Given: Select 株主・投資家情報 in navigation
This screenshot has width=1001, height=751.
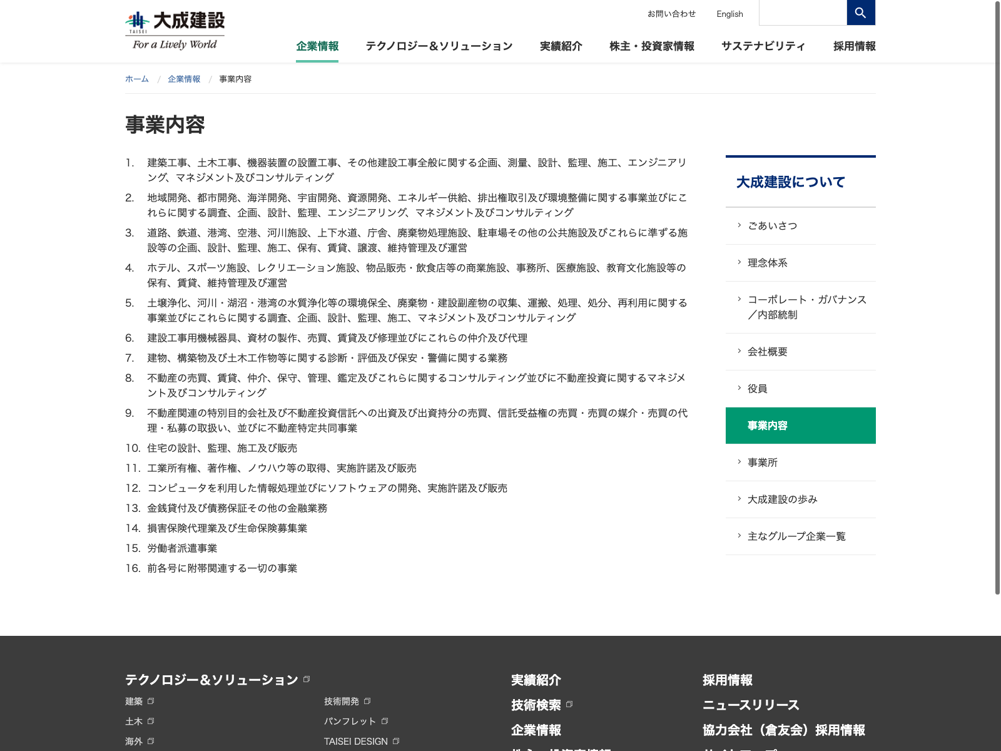Looking at the screenshot, I should (651, 46).
